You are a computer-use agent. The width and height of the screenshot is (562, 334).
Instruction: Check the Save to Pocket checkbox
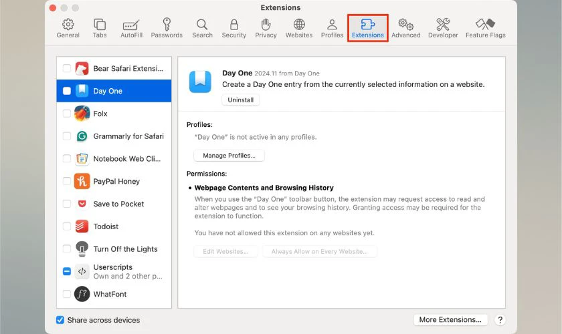67,204
